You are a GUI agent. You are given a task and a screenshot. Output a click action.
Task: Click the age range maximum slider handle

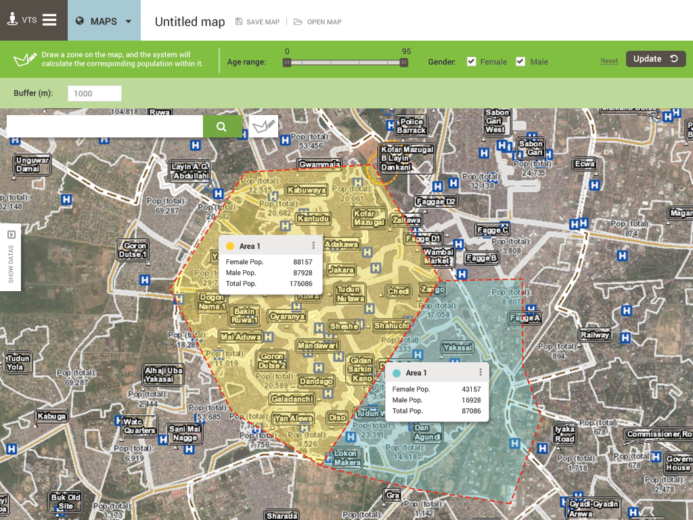coord(403,62)
